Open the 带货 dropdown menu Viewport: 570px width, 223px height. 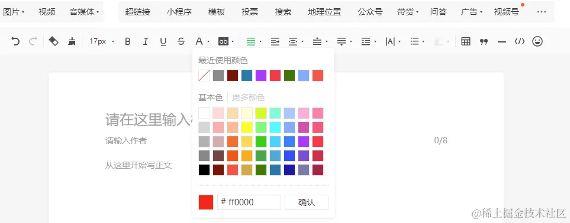407,12
